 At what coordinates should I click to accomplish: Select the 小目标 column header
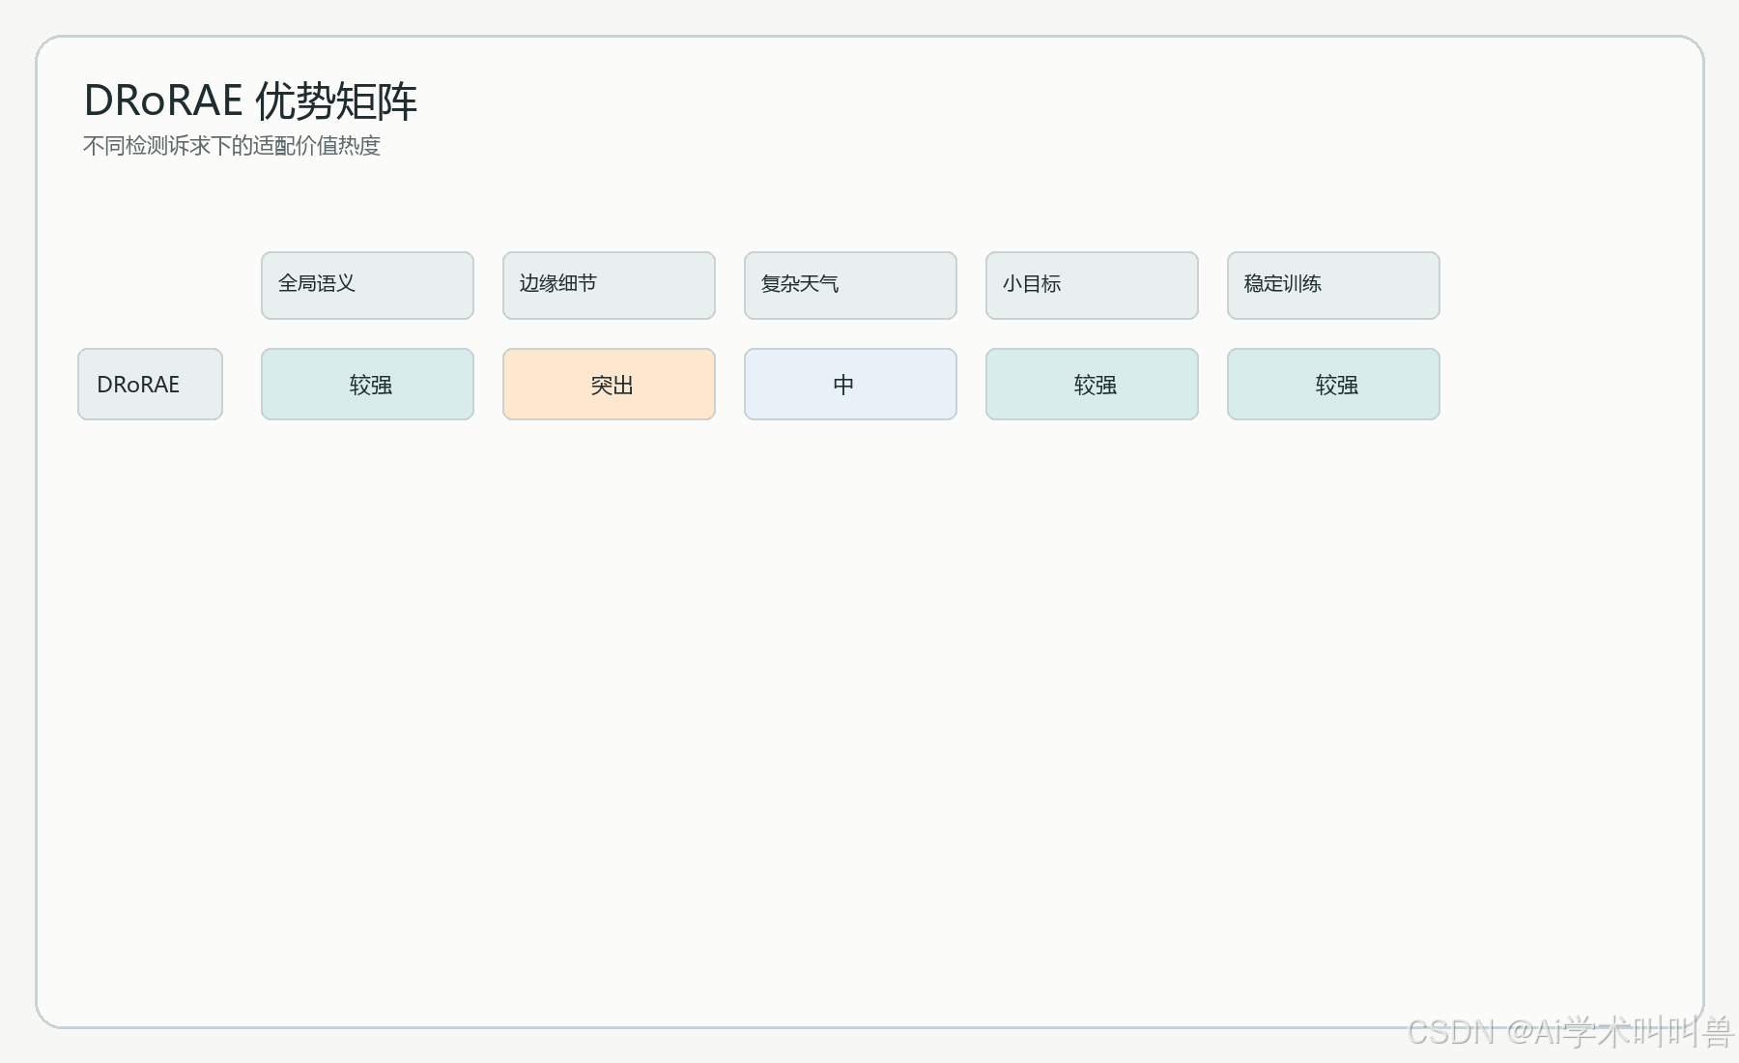click(1092, 285)
